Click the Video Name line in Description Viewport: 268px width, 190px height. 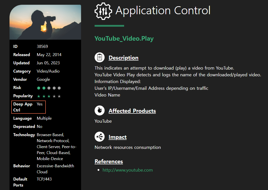[107, 95]
